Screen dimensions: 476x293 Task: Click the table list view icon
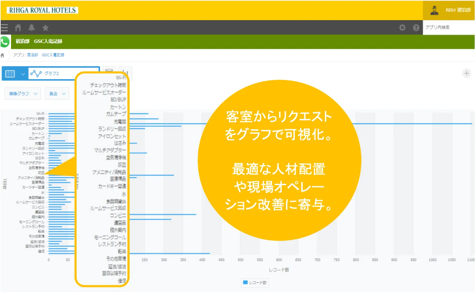[x=10, y=74]
